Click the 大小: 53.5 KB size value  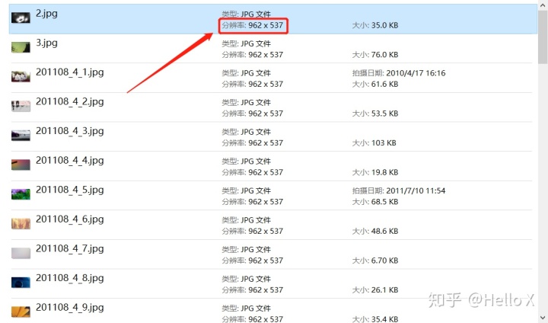point(375,114)
